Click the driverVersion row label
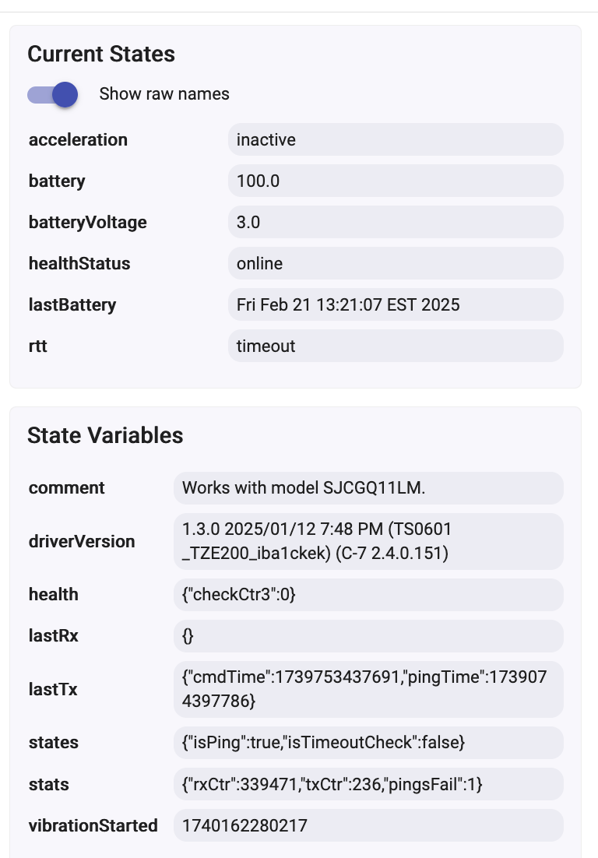This screenshot has width=598, height=858. 82,541
